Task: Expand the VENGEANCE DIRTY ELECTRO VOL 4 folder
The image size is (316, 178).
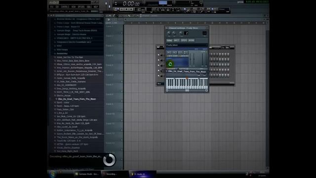Action: (75, 38)
